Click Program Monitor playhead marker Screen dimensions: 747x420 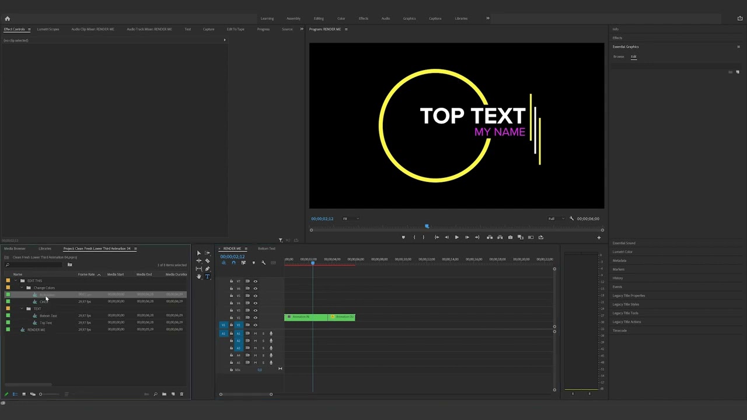pos(427,226)
